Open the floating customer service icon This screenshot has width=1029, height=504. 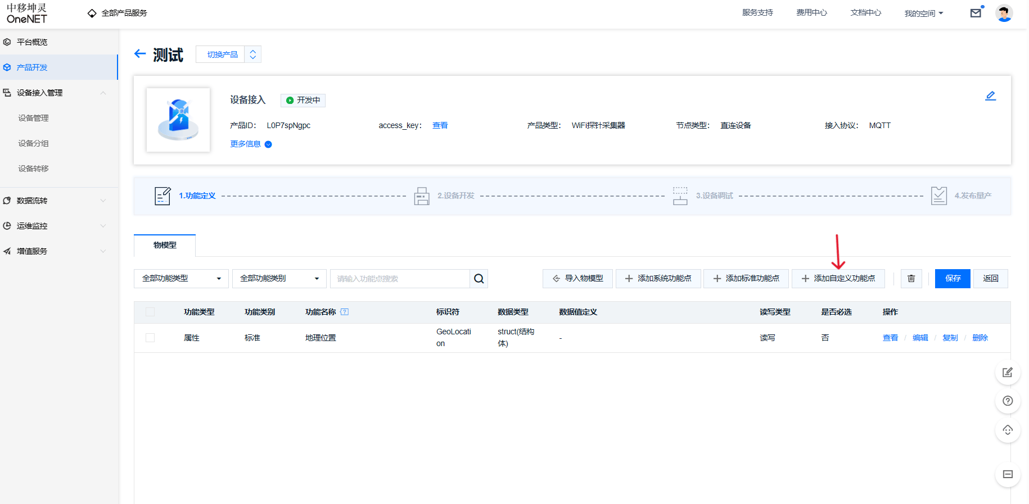click(x=1008, y=430)
